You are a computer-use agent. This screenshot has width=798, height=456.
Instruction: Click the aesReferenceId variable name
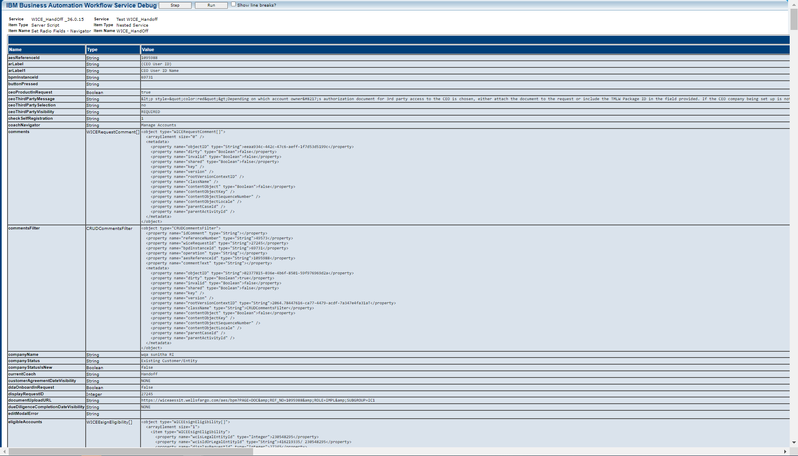24,58
